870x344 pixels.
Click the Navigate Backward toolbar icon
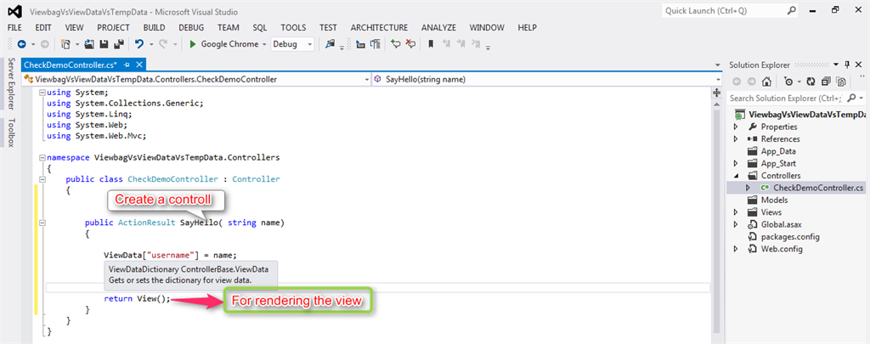tap(21, 44)
